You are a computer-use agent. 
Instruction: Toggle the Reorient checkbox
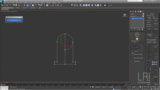click(153, 23)
